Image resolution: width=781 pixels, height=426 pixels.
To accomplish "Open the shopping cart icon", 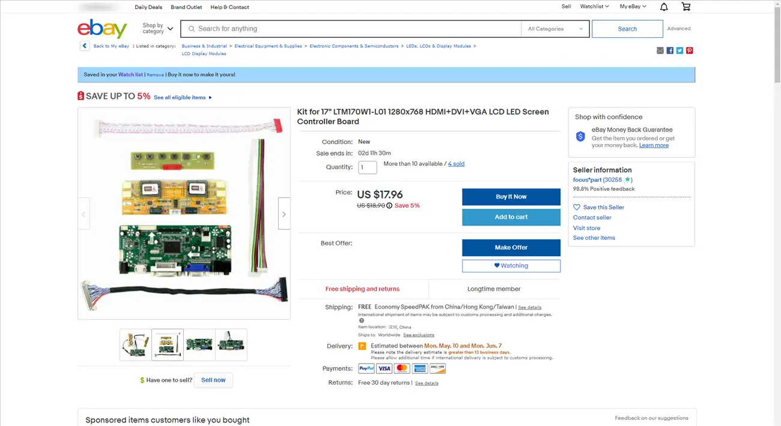I will click(686, 7).
